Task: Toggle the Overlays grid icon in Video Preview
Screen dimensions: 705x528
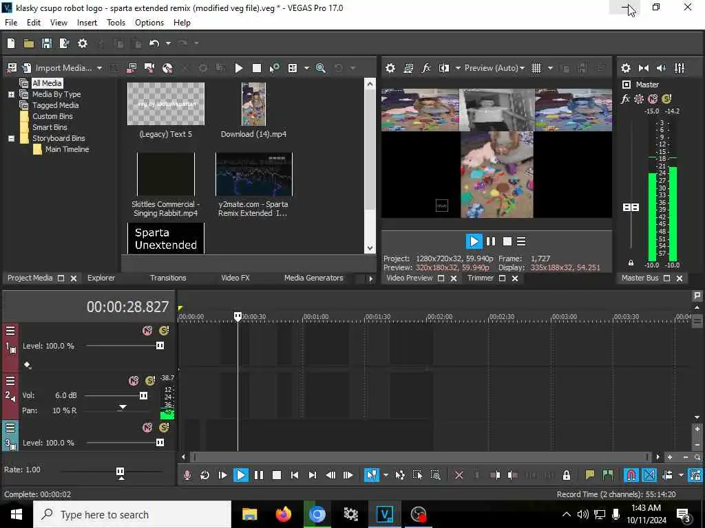Action: [x=536, y=68]
